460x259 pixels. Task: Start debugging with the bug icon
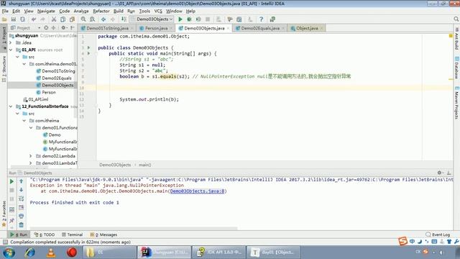[x=189, y=19]
